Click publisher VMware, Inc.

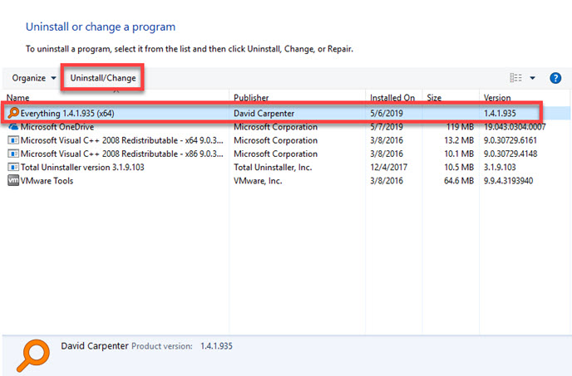point(258,181)
